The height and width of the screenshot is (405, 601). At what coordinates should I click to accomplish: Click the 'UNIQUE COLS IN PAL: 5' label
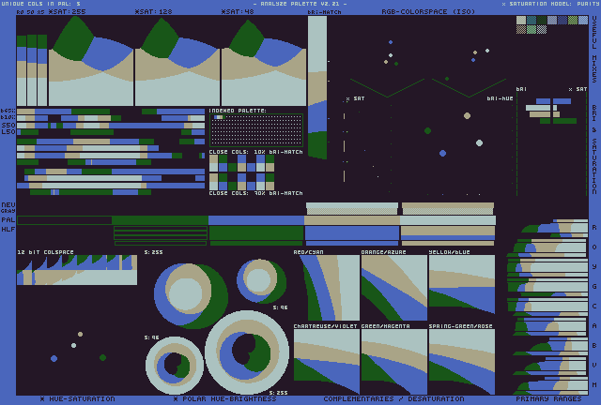[x=41, y=4]
